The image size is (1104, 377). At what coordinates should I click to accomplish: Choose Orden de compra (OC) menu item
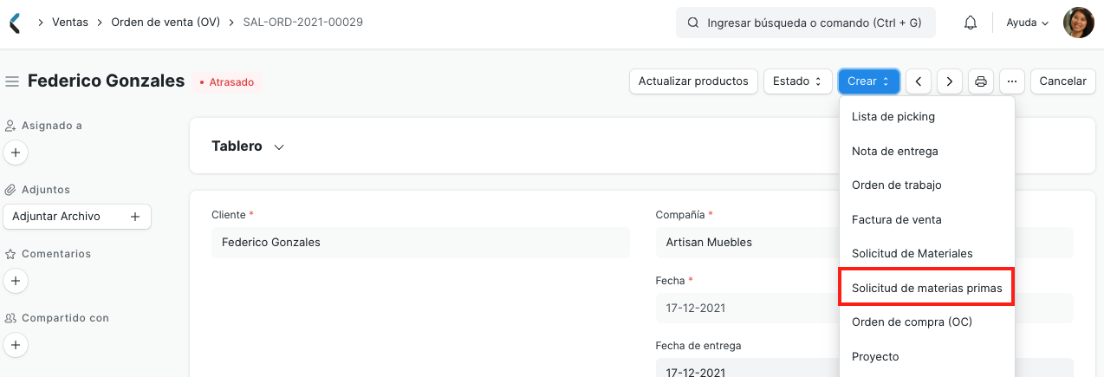pos(927,322)
